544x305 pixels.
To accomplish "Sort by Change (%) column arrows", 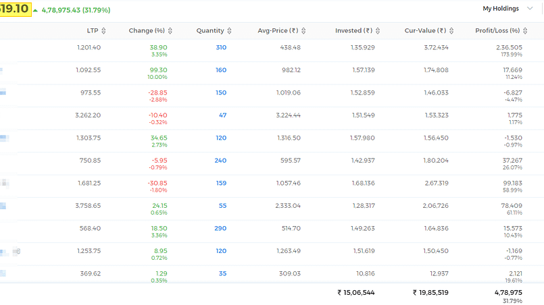I will (170, 31).
